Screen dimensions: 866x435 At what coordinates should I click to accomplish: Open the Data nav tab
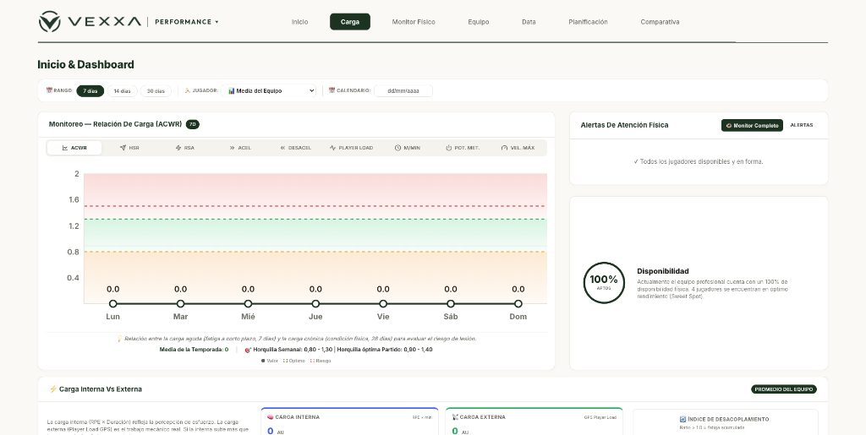coord(529,22)
